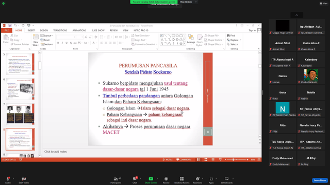Switch to Slide Sorter view icon

pyautogui.click(x=206, y=160)
